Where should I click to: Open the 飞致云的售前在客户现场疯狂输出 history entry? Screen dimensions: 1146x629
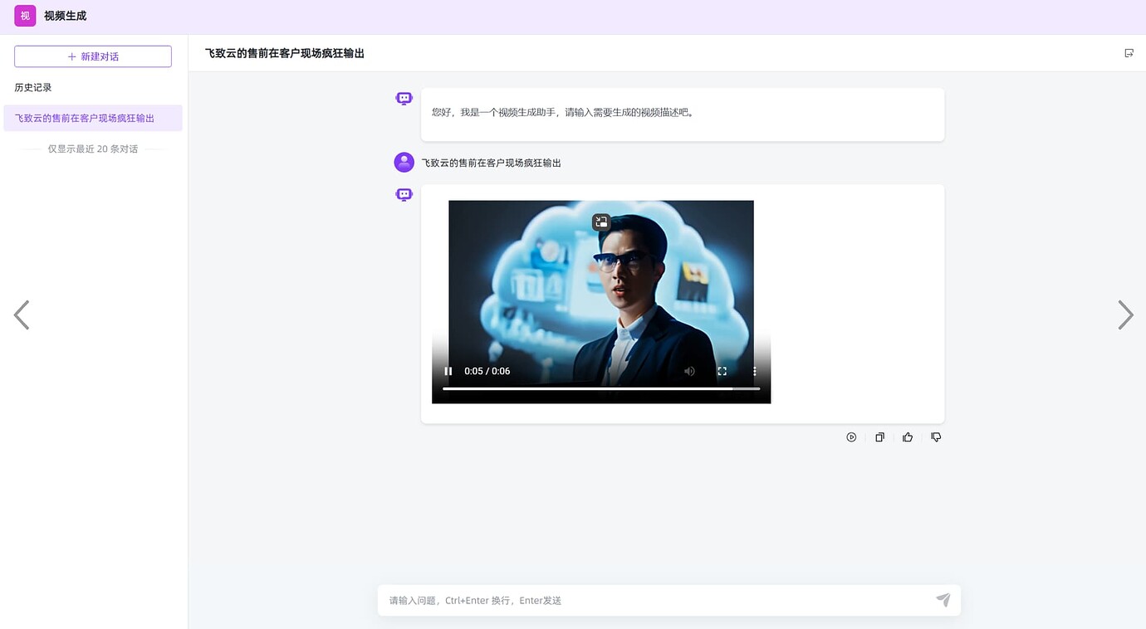point(93,118)
